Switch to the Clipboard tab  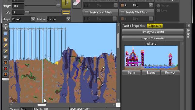click(x=155, y=26)
